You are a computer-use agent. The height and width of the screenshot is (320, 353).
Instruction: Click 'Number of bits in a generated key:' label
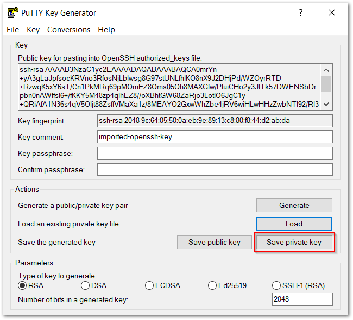pyautogui.click(x=73, y=299)
